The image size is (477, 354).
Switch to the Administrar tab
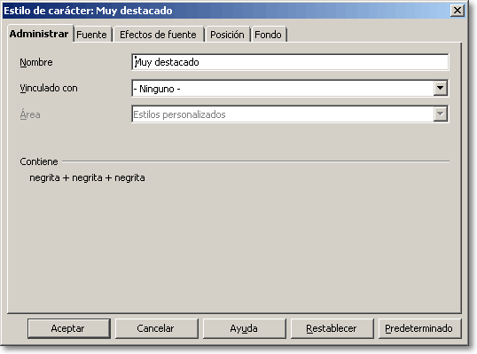click(39, 34)
